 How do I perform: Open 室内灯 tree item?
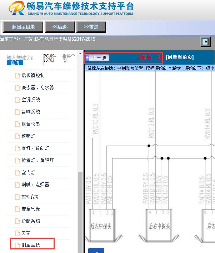click(28, 172)
